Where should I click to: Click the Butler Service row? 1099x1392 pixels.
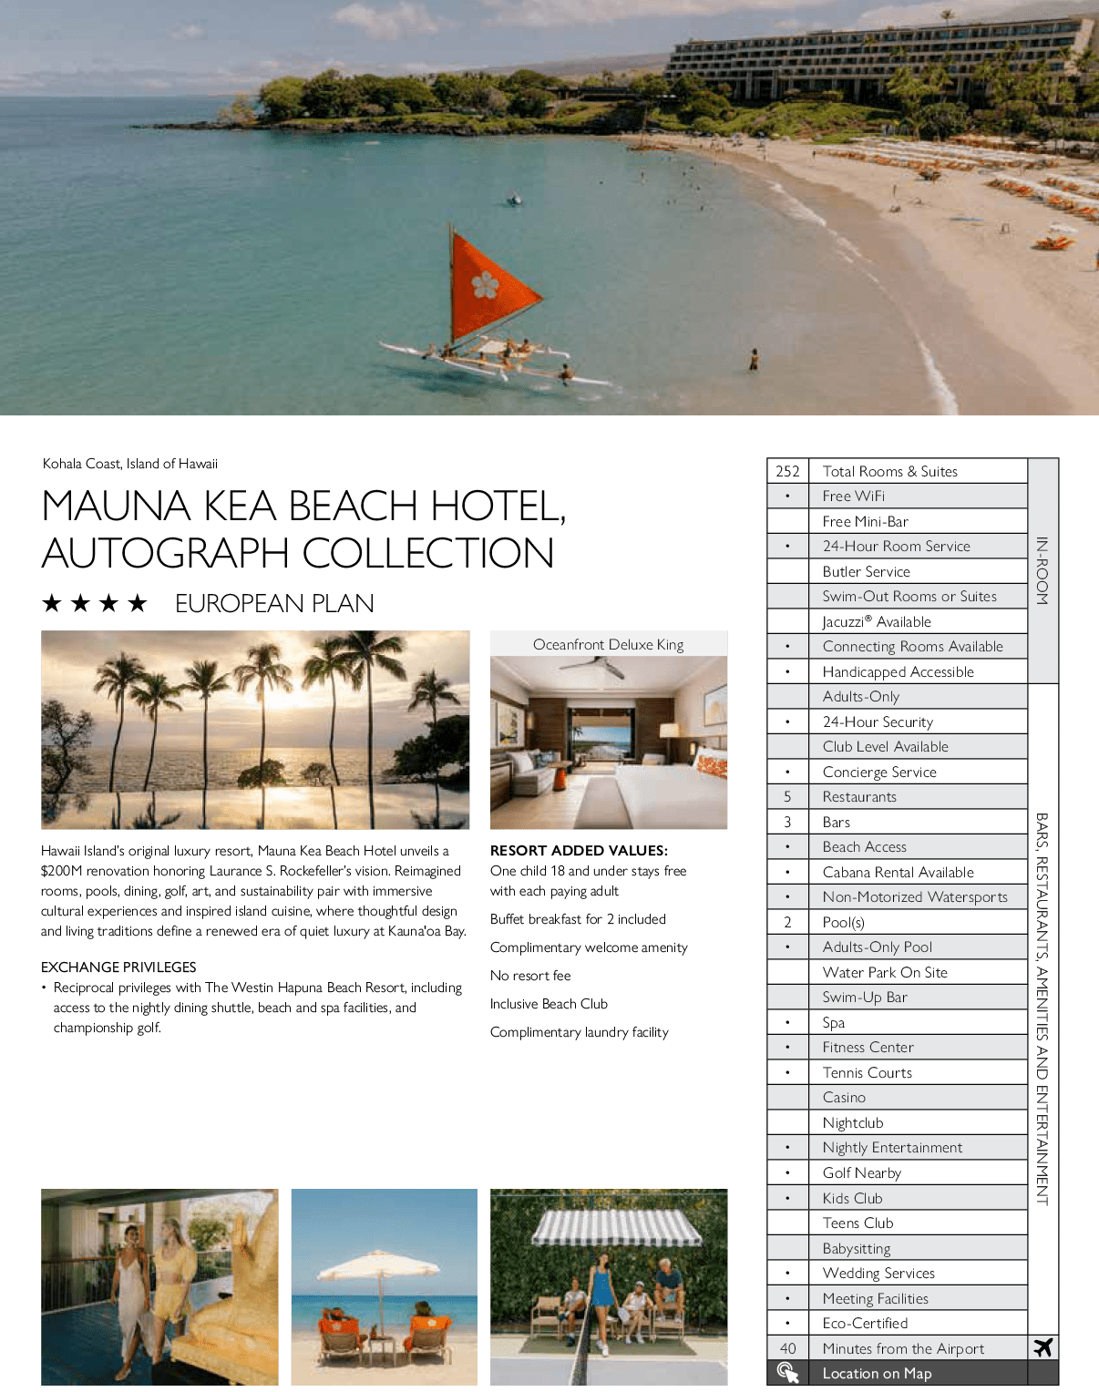tap(898, 571)
